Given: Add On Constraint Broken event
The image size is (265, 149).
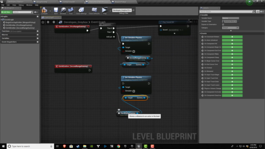Looking at the screenshot, I should point(232,37).
